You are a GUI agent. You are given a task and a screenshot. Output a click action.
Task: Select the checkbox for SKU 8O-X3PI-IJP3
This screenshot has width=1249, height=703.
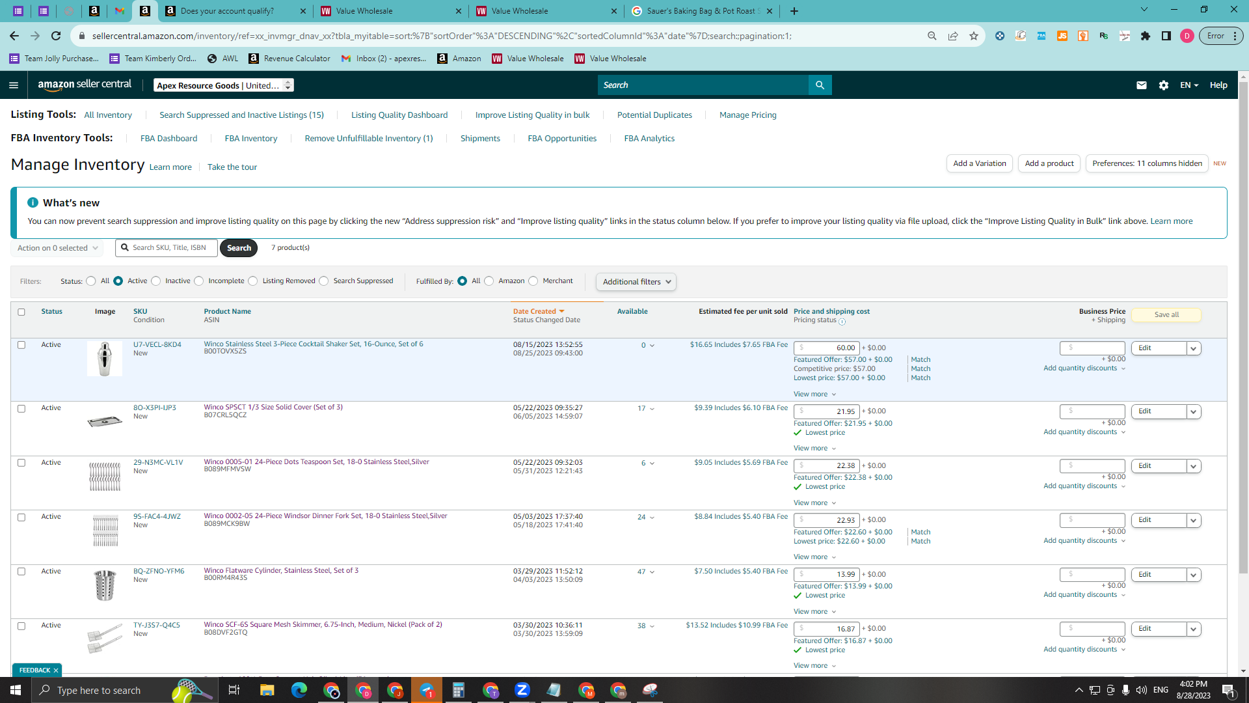21,409
